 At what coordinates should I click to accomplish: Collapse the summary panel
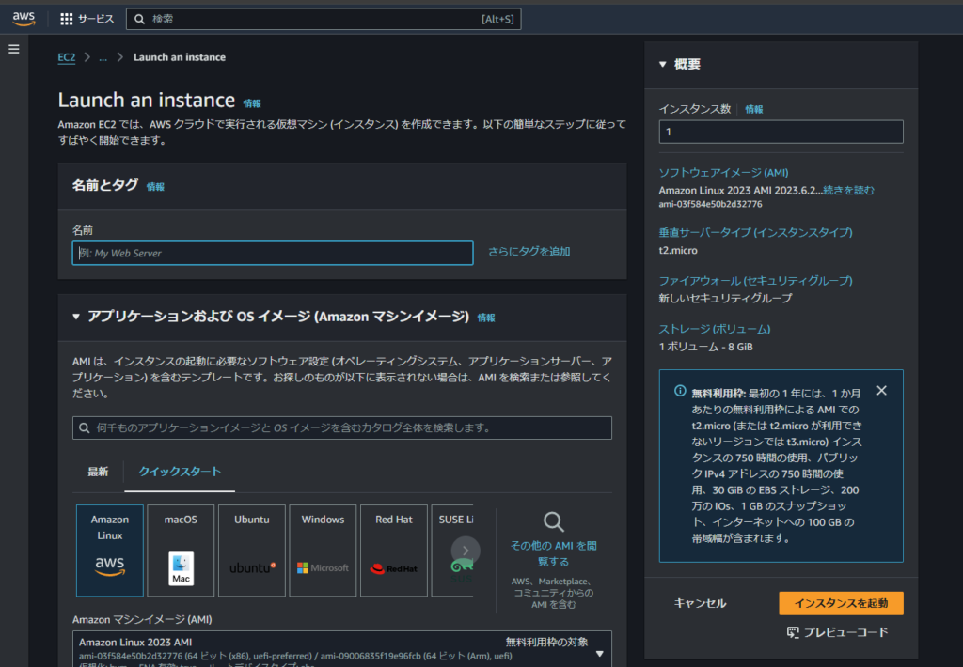click(662, 65)
